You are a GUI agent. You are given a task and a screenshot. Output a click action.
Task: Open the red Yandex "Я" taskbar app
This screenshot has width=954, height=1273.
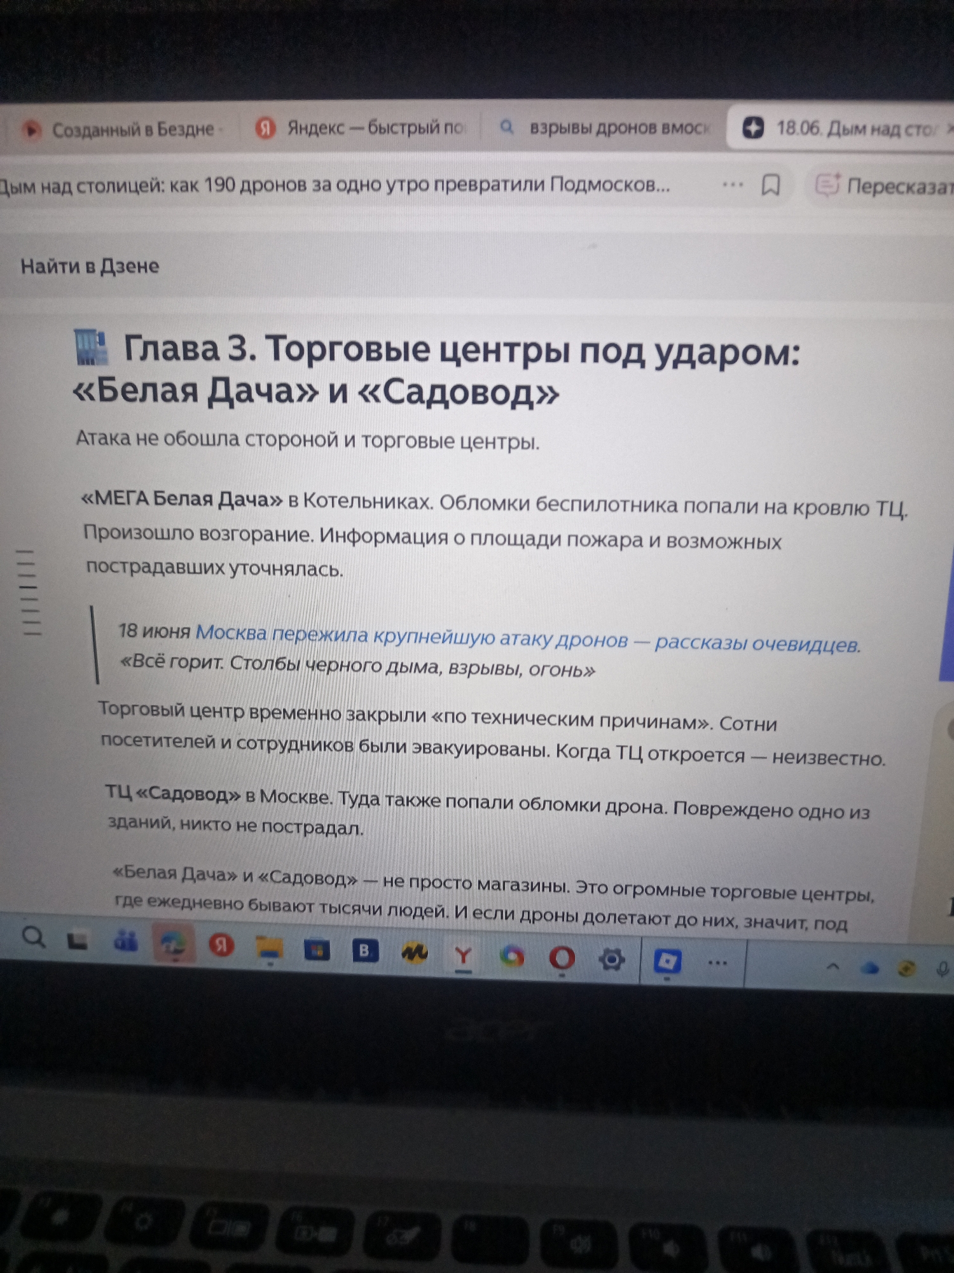click(x=221, y=945)
